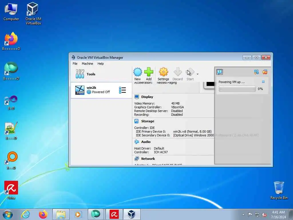Open the Start button dropdown arrow
293x220 pixels.
point(197,74)
